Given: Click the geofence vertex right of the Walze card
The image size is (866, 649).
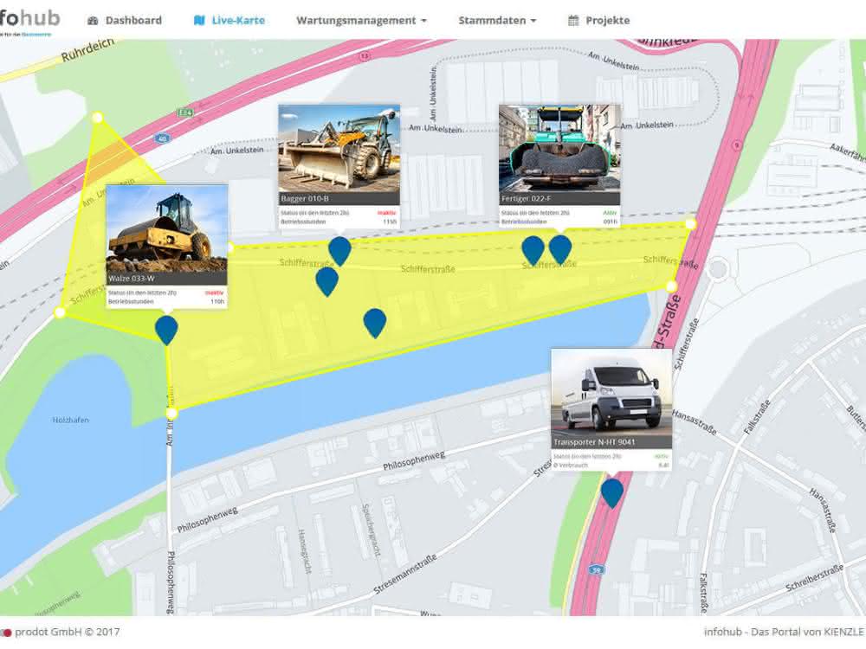Looking at the screenshot, I should coord(229,247).
